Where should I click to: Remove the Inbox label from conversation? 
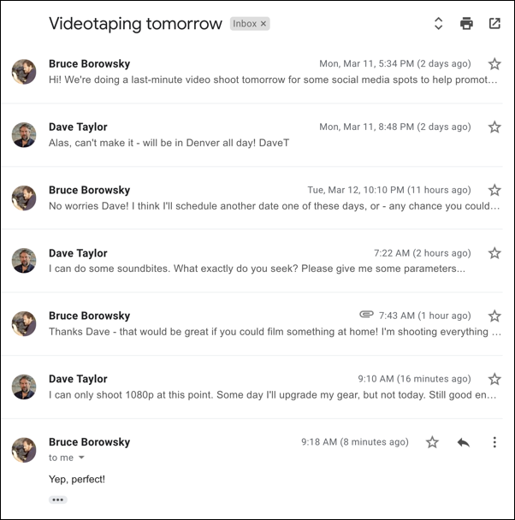(263, 24)
